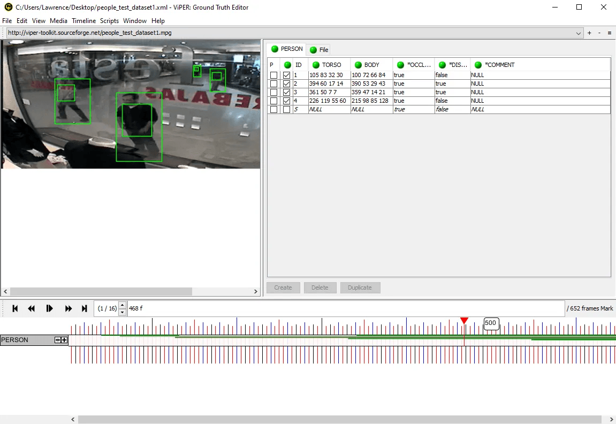Uncheck the valid checkbox for person ID 1
The height and width of the screenshot is (424, 616).
point(287,75)
